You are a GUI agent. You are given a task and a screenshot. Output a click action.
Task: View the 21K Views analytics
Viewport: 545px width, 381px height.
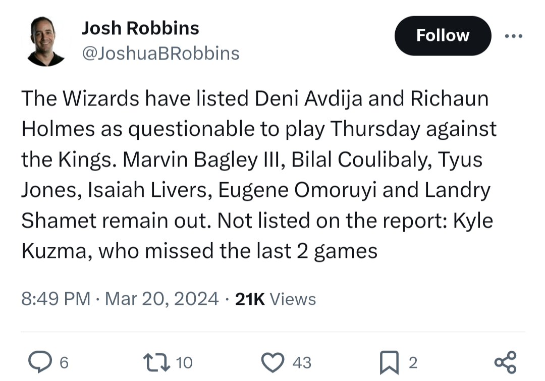[276, 299]
